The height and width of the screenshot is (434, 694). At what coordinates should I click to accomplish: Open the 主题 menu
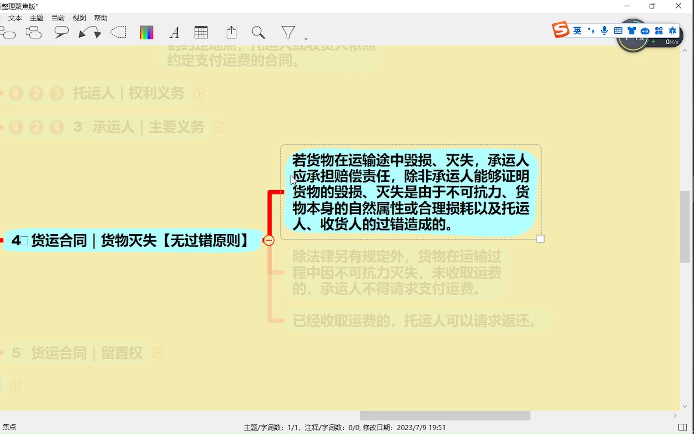pos(36,18)
